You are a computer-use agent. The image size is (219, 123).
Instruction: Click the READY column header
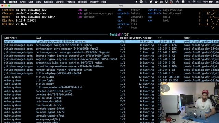124,38
